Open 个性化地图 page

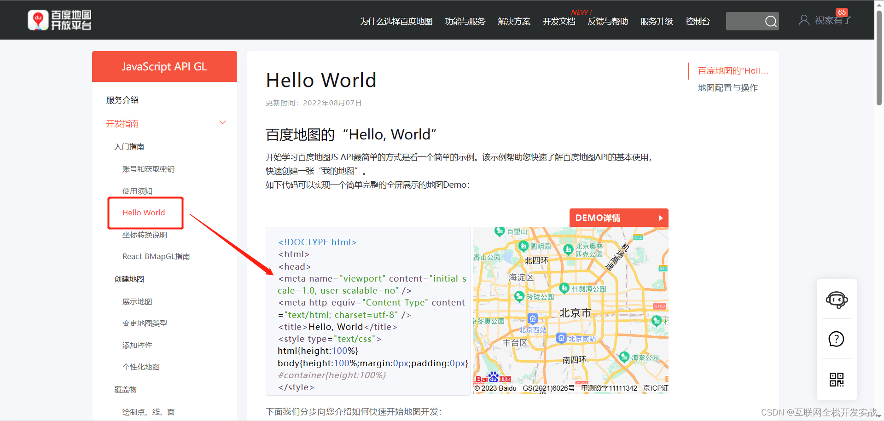point(141,367)
